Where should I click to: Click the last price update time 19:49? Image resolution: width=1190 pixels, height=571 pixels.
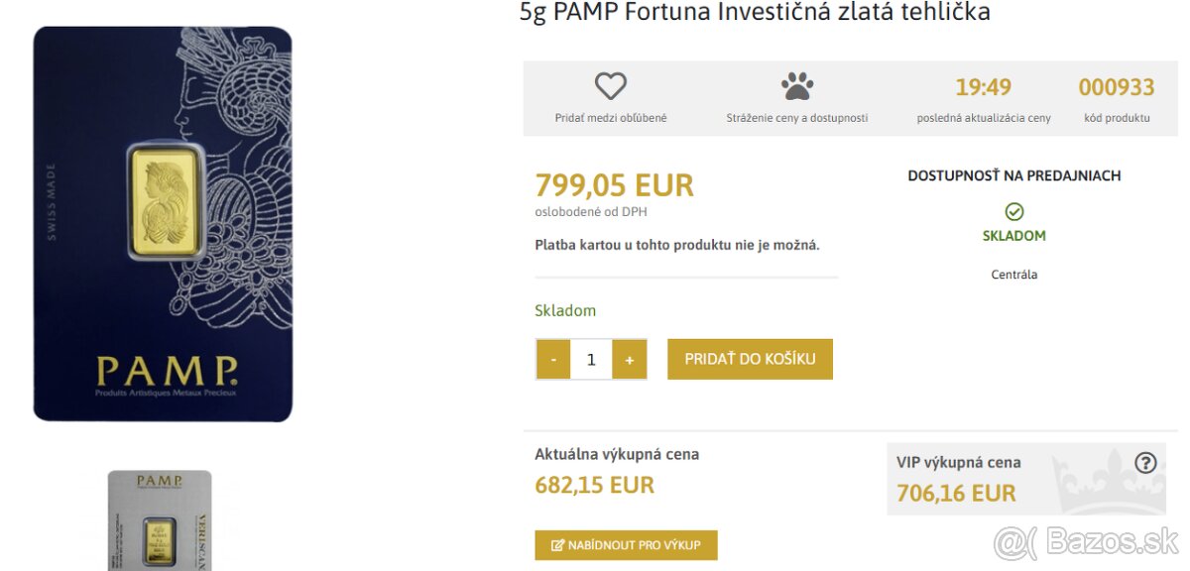click(x=983, y=87)
